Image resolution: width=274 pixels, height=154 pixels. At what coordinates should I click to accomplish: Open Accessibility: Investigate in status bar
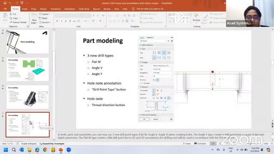(52, 144)
